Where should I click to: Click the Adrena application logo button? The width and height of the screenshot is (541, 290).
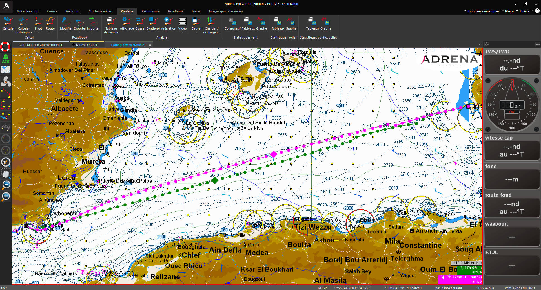click(6, 6)
